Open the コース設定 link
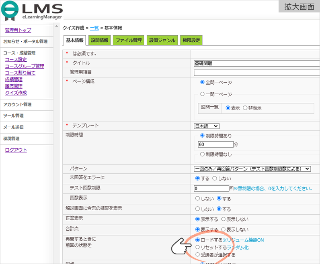 pyautogui.click(x=16, y=59)
